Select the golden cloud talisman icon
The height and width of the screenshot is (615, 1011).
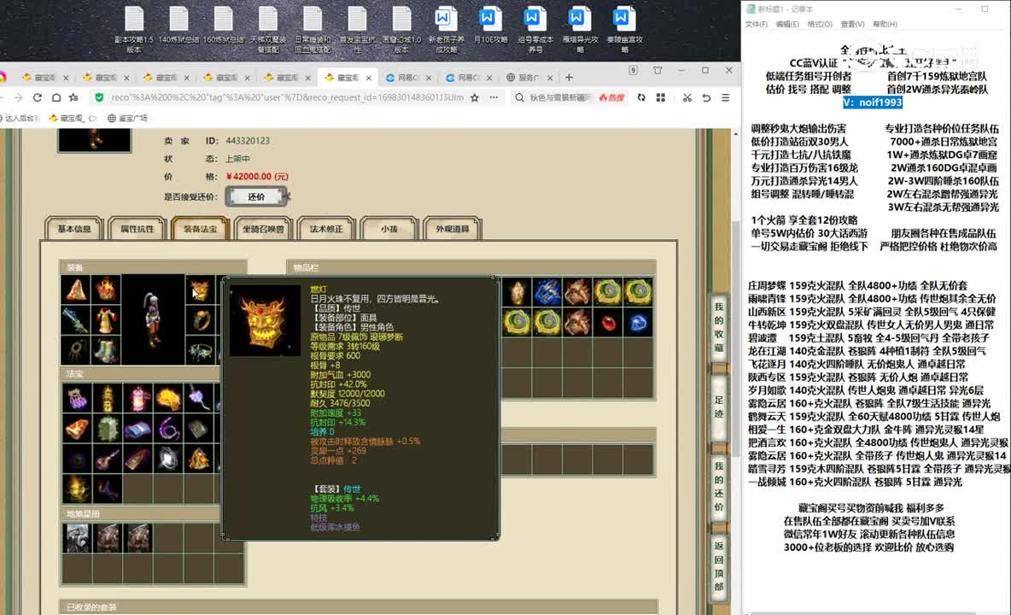click(167, 398)
